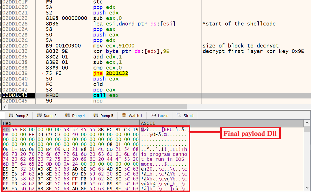The image size is (311, 192).
Task: Open the Locals tab
Action: 163,116
